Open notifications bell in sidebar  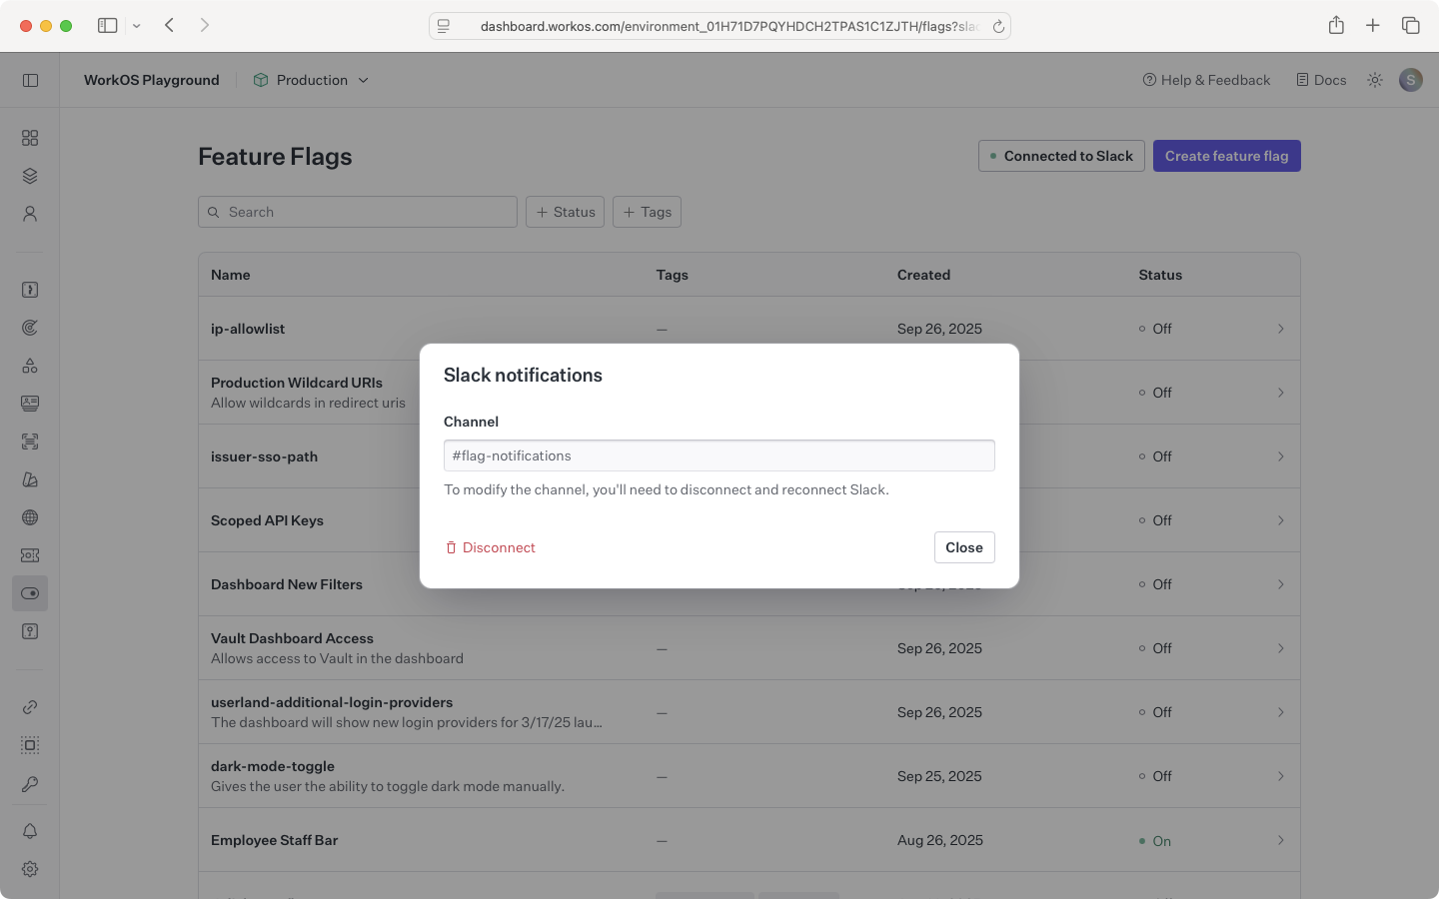click(30, 831)
